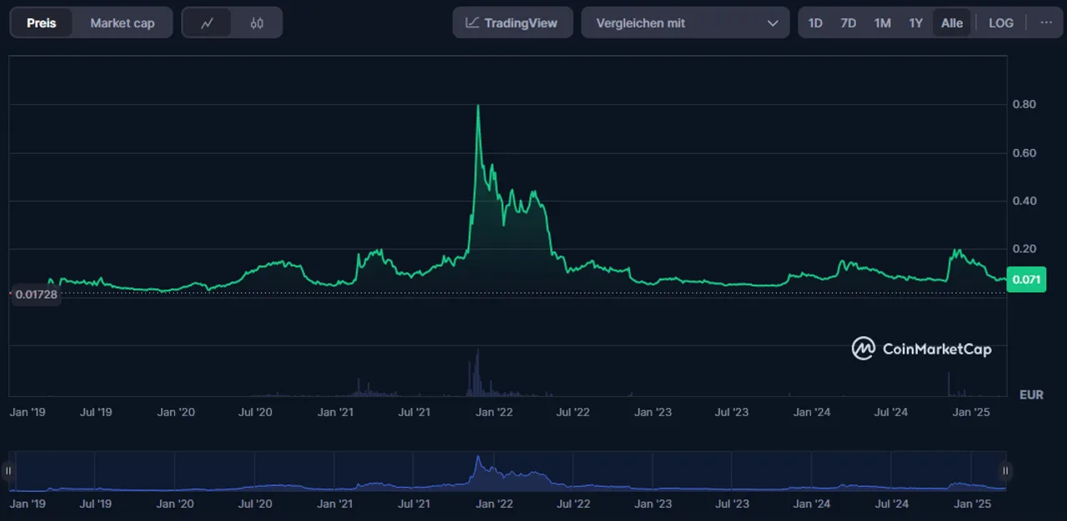Choose the 1M time range

[x=882, y=23]
